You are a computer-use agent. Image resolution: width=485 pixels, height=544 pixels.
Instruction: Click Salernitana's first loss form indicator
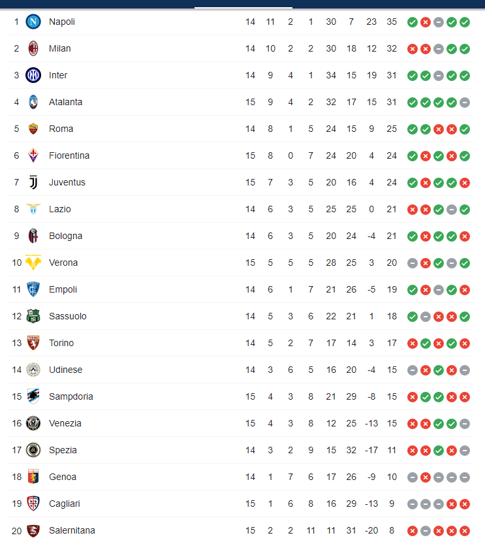coord(412,531)
